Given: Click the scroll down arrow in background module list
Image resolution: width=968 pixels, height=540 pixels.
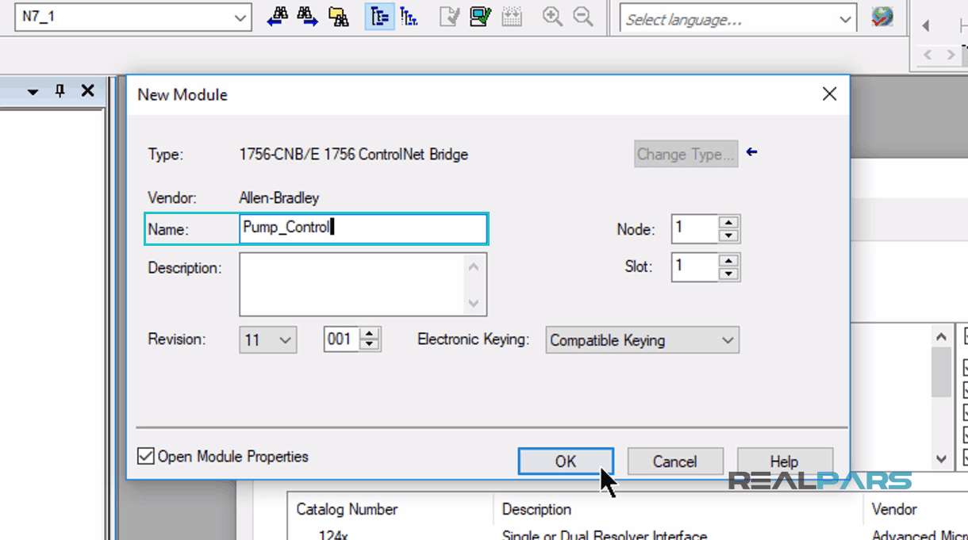Looking at the screenshot, I should (941, 458).
